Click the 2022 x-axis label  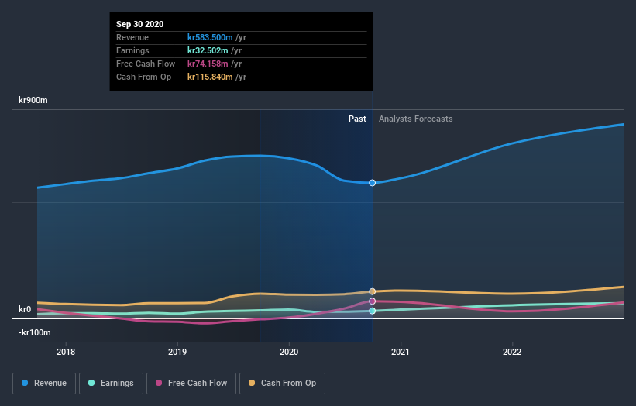click(x=512, y=352)
